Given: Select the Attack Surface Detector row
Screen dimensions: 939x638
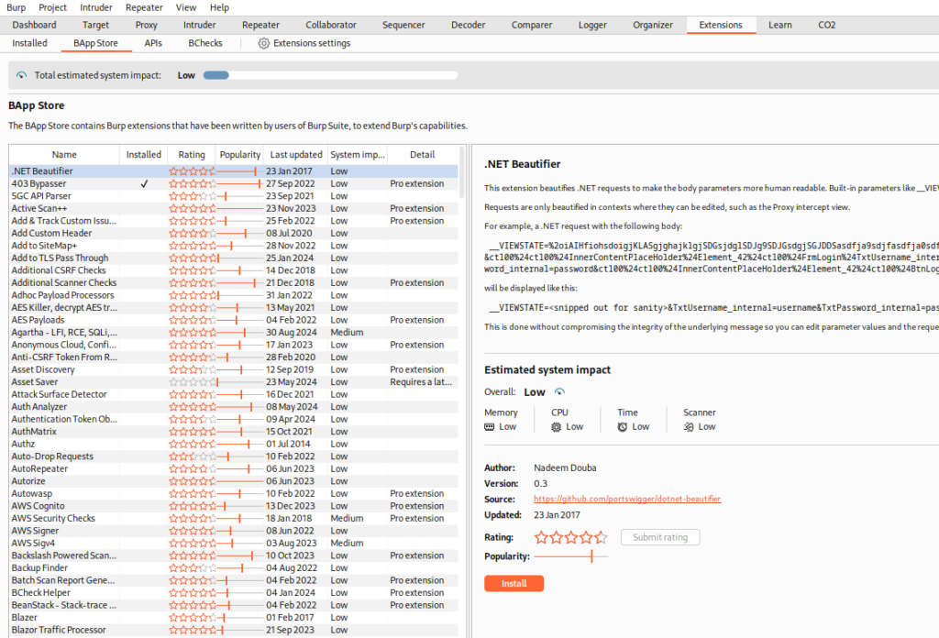Looking at the screenshot, I should pos(234,394).
